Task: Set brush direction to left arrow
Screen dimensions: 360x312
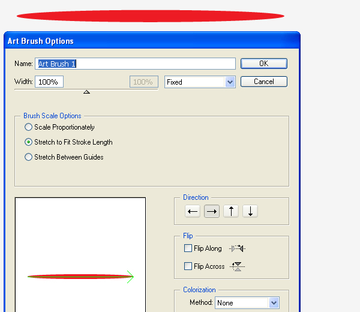Action: tap(193, 211)
